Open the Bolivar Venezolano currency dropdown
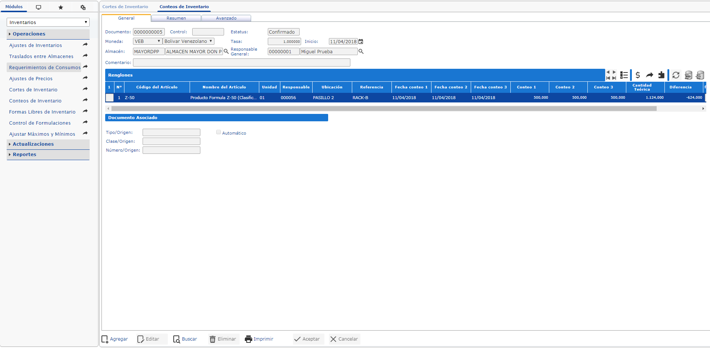This screenshot has width=710, height=348. 189,41
